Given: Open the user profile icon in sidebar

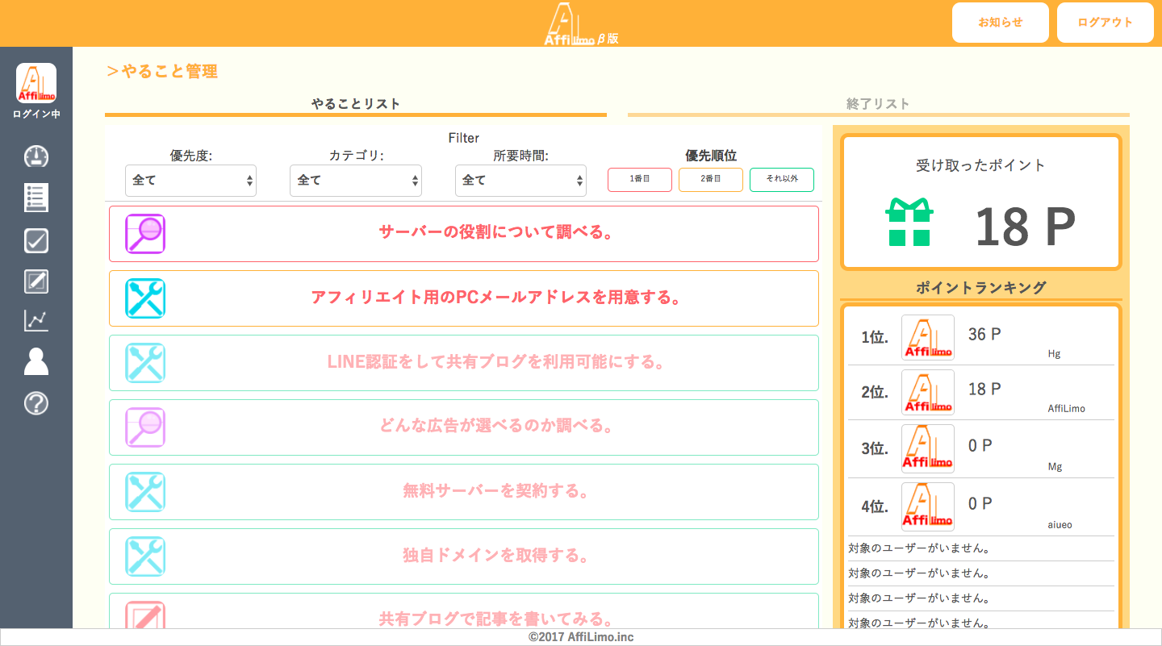Looking at the screenshot, I should click(36, 362).
